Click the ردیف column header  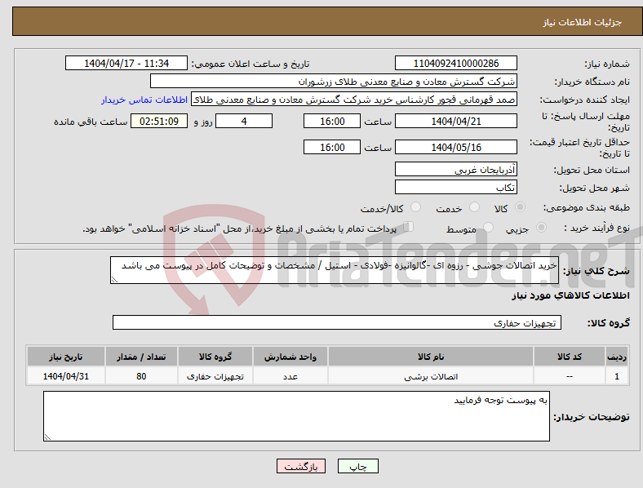click(617, 357)
